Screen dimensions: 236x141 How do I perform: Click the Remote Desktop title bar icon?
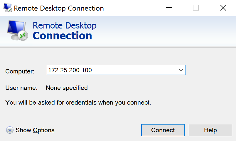[x=8, y=8]
